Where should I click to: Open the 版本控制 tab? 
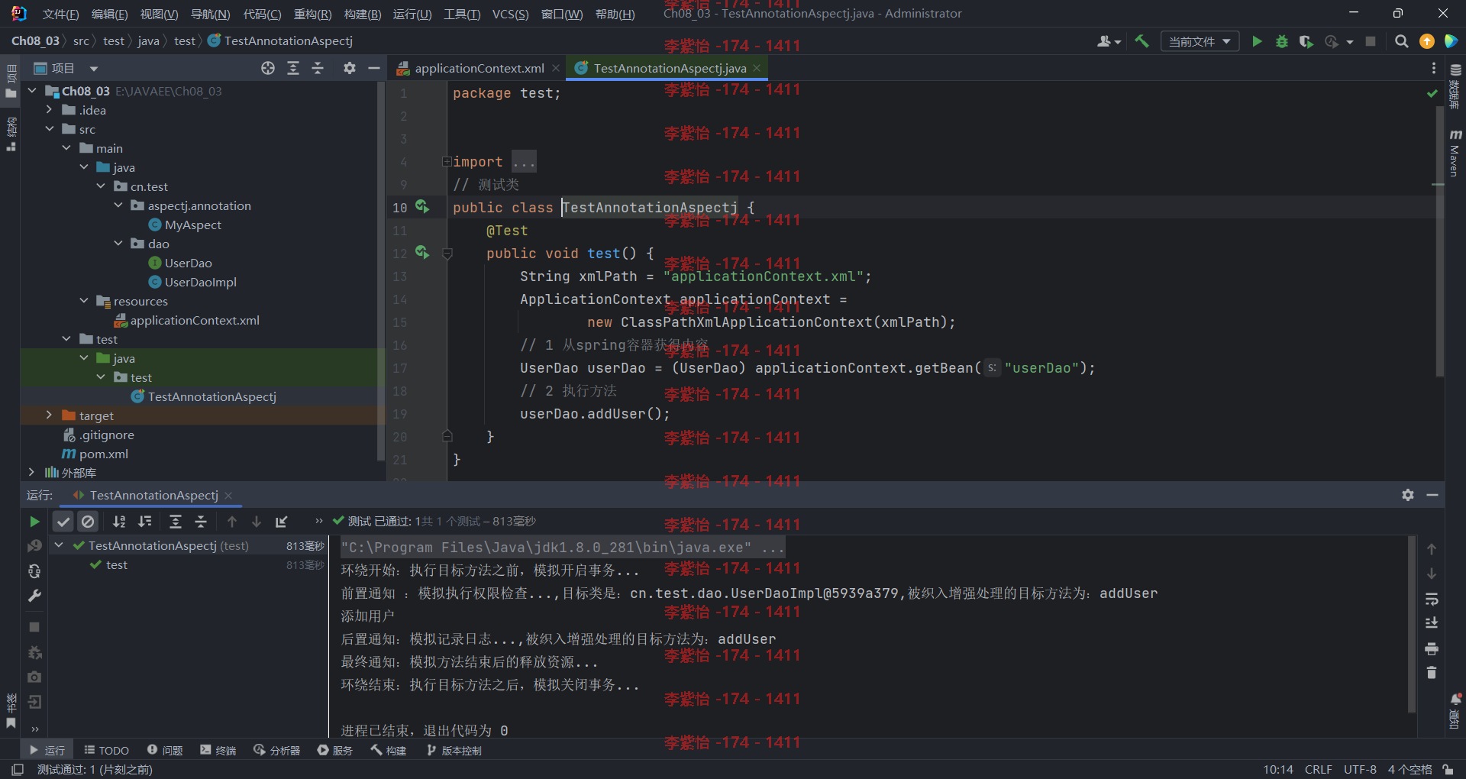454,750
